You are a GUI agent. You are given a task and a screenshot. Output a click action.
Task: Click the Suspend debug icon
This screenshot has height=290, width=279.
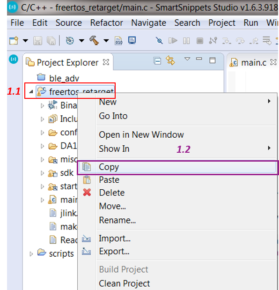[186, 41]
